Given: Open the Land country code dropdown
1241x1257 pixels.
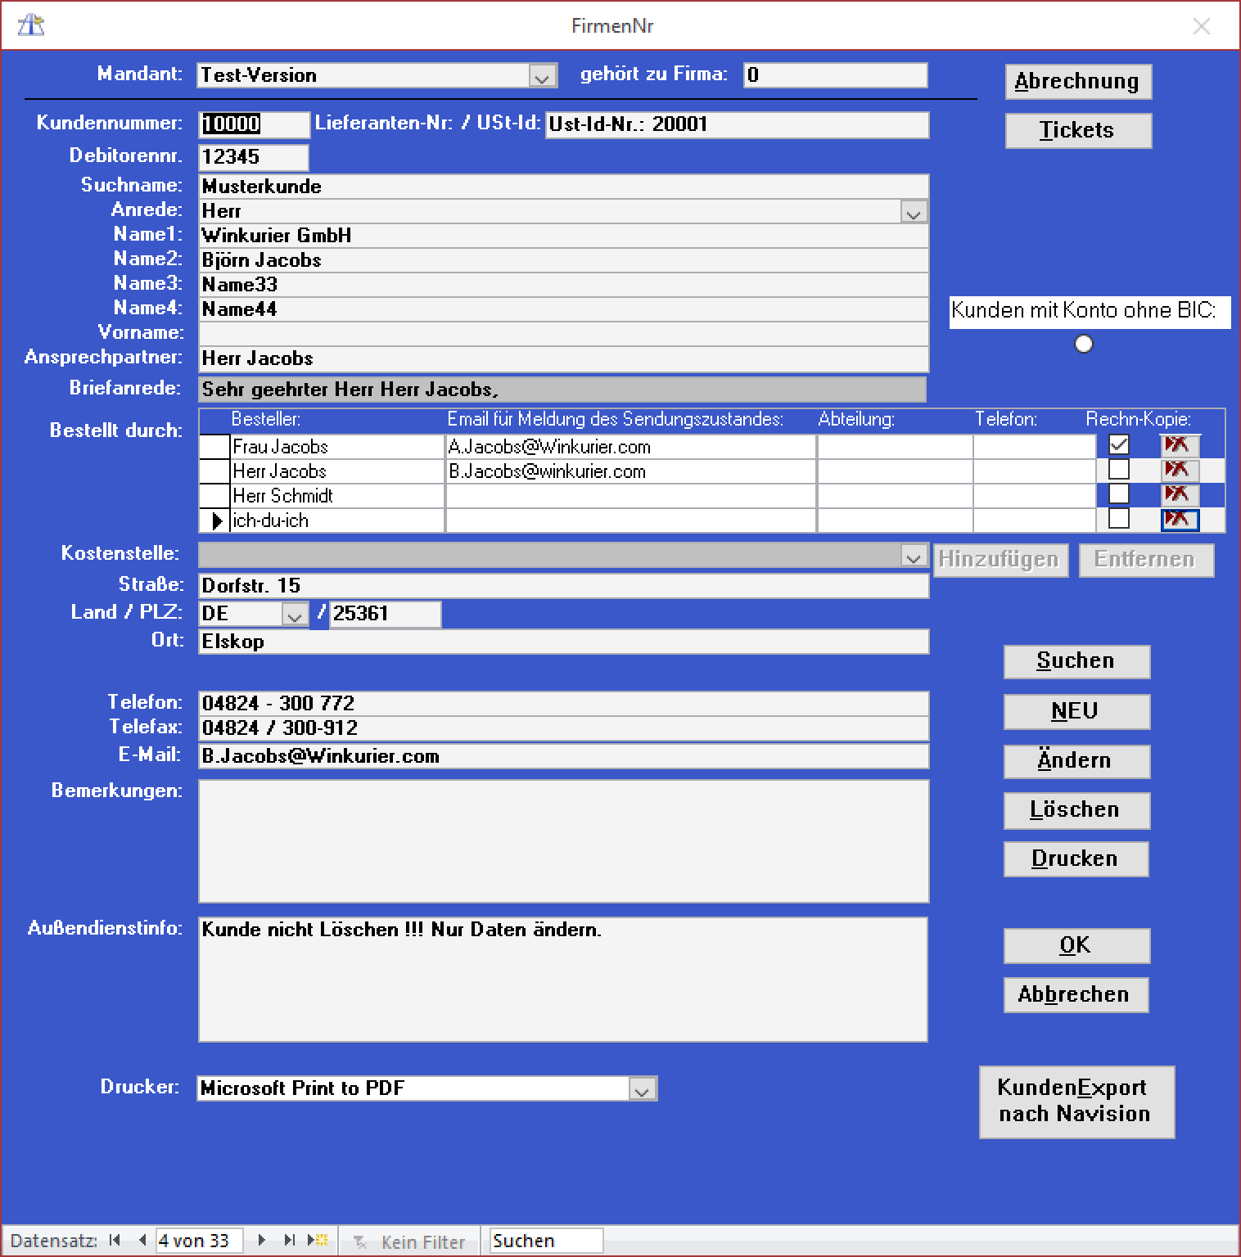Looking at the screenshot, I should pyautogui.click(x=294, y=615).
